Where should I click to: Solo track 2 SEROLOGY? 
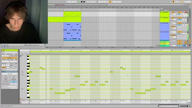[x=183, y=18]
